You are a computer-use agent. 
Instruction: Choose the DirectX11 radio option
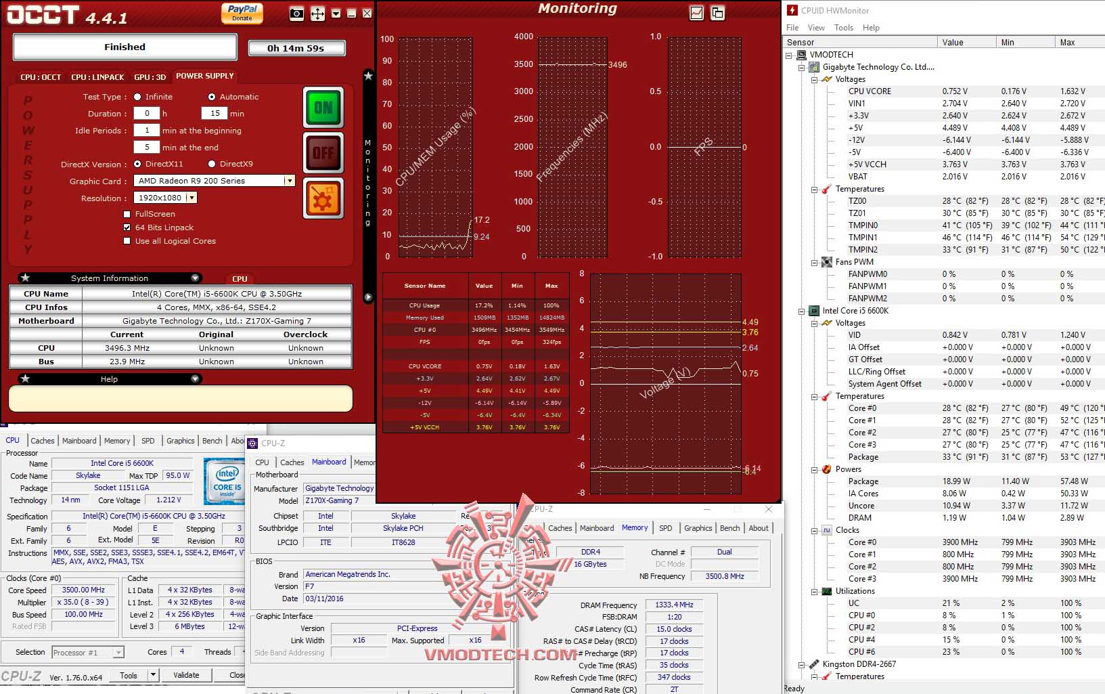pyautogui.click(x=137, y=164)
